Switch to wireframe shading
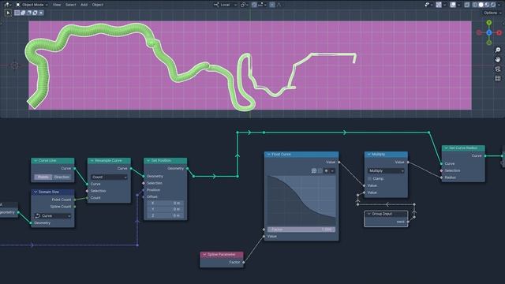505x284 pixels. coord(475,5)
